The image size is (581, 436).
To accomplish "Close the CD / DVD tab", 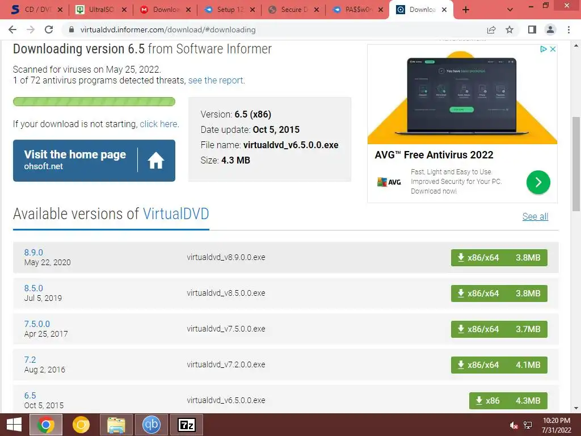I will point(60,10).
